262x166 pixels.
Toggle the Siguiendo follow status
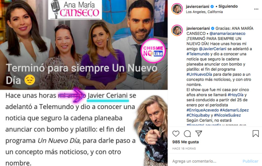(x=228, y=6)
